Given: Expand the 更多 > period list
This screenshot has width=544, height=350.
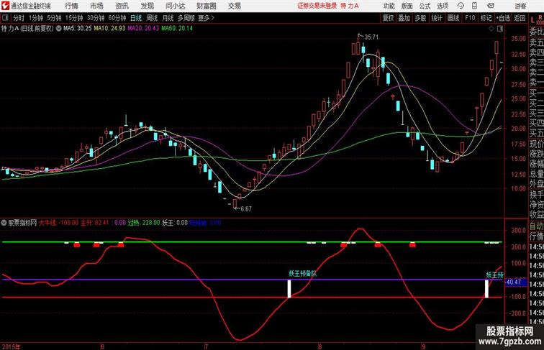Looking at the screenshot, I should [x=206, y=18].
